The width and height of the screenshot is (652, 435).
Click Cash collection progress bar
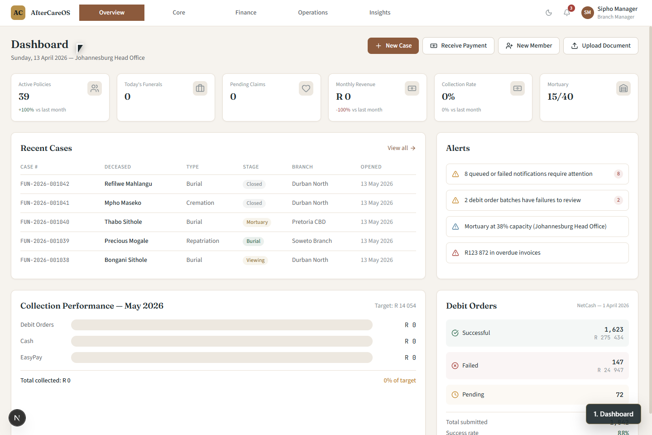tap(222, 341)
